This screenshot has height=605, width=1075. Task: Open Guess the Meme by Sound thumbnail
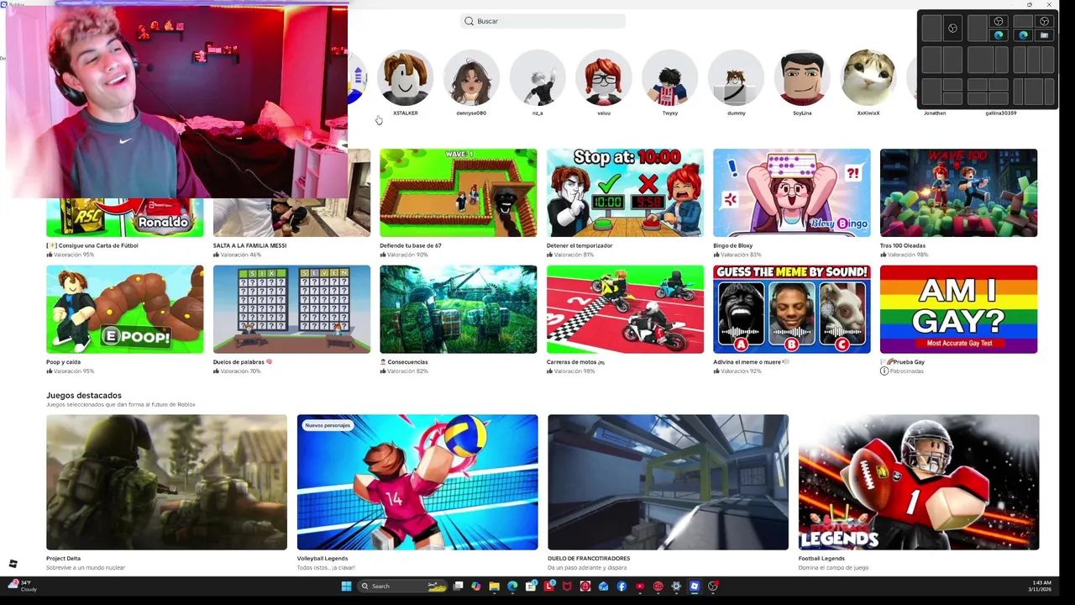pos(791,309)
